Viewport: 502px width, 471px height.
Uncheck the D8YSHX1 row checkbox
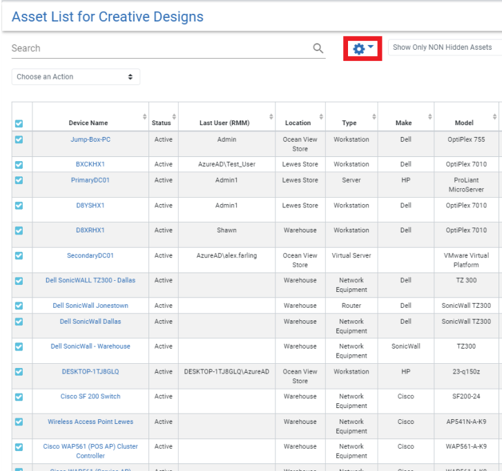[x=19, y=205]
